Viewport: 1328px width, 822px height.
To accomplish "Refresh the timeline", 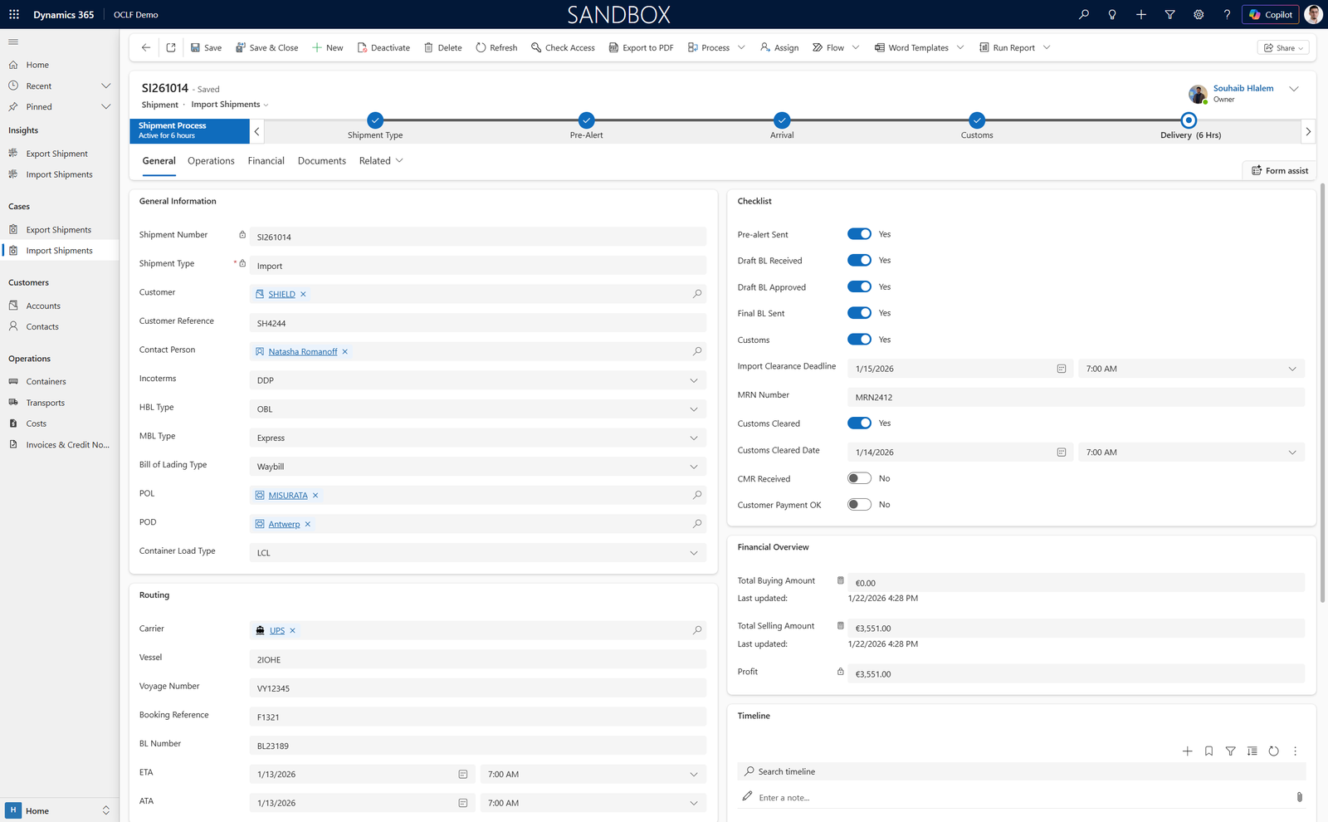I will [x=1274, y=751].
